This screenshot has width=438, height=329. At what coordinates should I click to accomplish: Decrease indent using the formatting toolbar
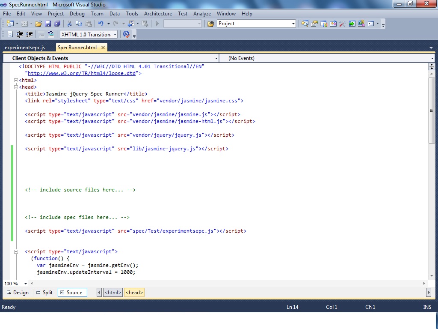(20, 34)
